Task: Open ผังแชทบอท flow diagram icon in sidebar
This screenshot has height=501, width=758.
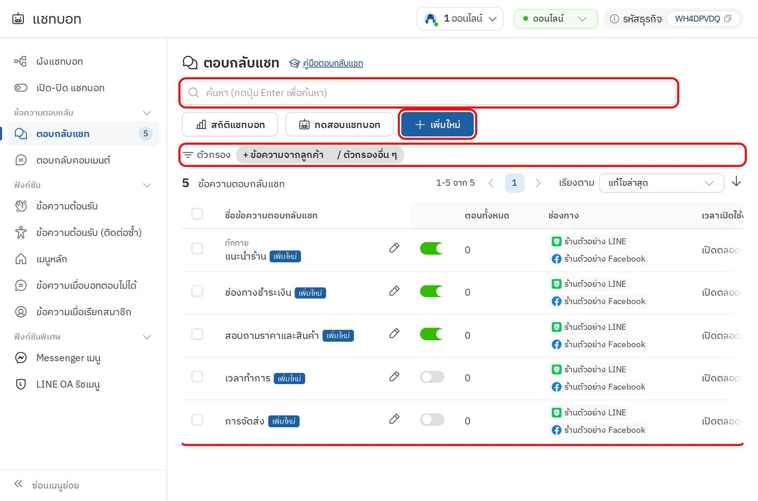Action: point(20,61)
